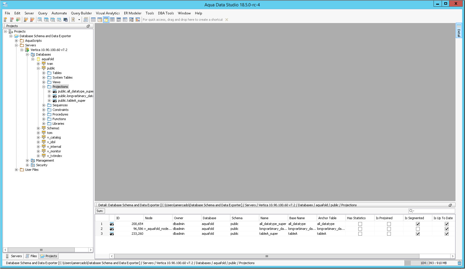465x269 pixels.
Task: Open the Visual Analytics menu
Action: (108, 13)
